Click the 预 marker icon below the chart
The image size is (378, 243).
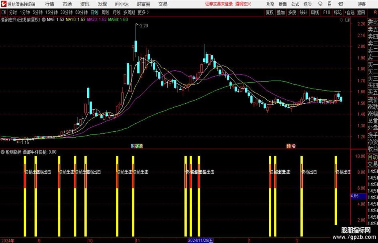288,146
